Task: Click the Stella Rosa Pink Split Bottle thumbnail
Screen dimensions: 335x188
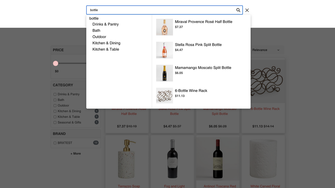Action: tap(164, 50)
